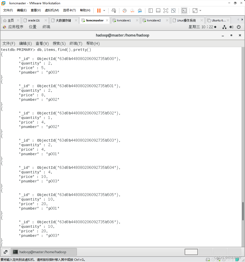The image size is (245, 262).
Task: Show the guest OS power/shutdown icon
Action: (x=238, y=27)
